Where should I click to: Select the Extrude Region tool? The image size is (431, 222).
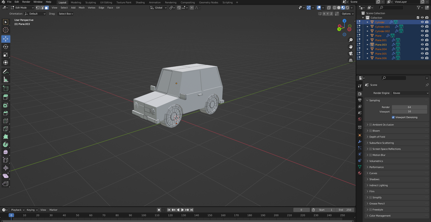6,97
